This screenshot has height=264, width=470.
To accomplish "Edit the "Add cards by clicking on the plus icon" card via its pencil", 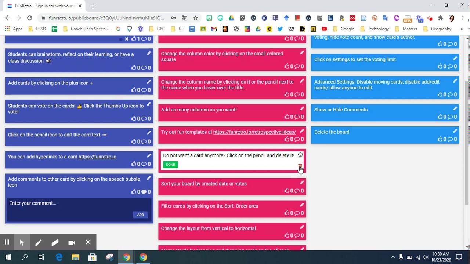I will (x=149, y=82).
